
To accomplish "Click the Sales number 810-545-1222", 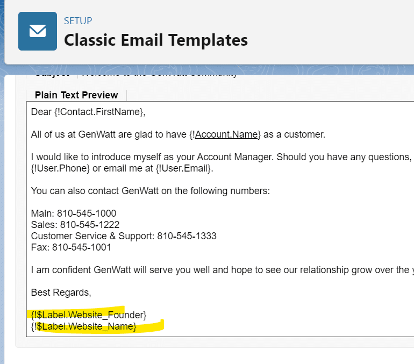I will pyautogui.click(x=90, y=225).
